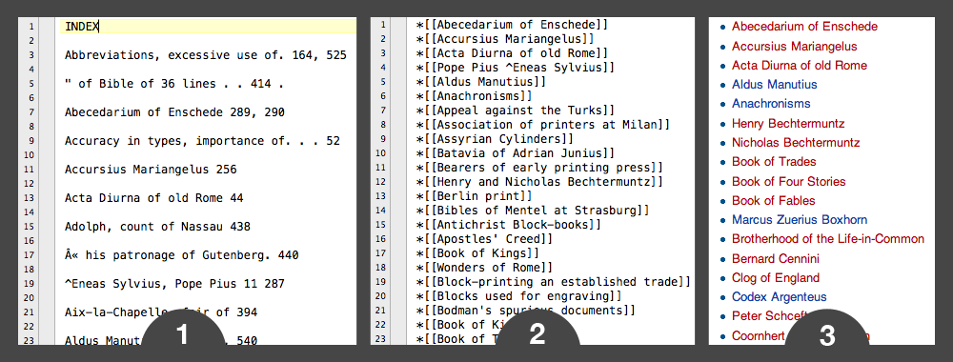Open the Henry Bechtermuntz link
Screen dimensions: 953x362
[788, 123]
